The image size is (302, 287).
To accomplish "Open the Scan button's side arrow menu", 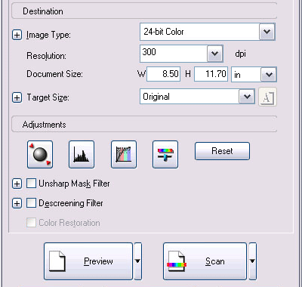I will (252, 261).
